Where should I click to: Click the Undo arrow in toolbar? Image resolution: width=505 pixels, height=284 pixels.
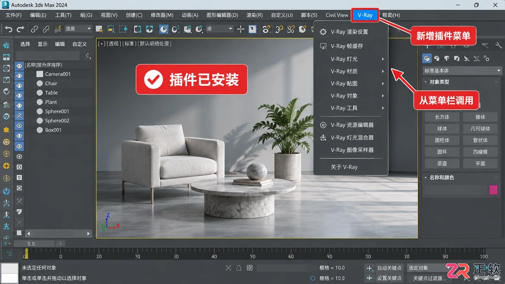coord(9,29)
